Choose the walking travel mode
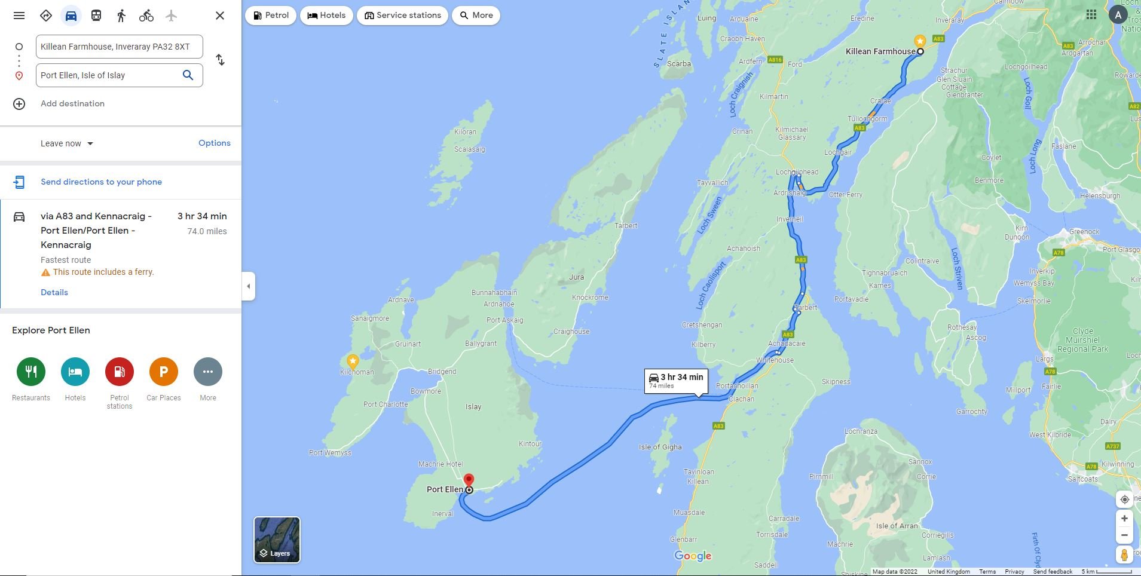Screen dimensions: 1141x576 click(x=121, y=16)
